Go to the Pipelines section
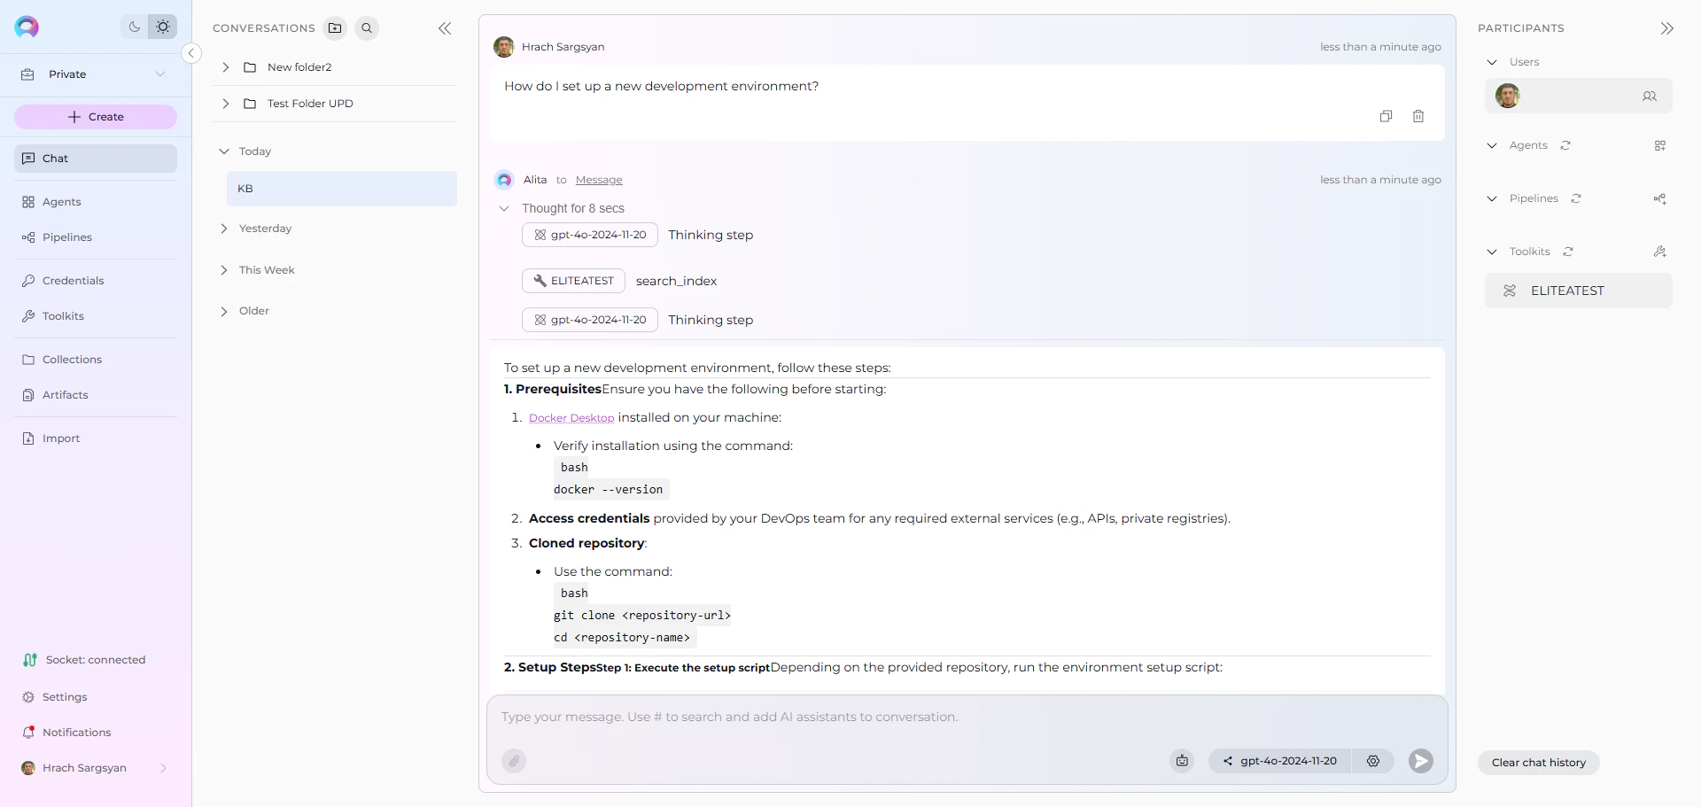The height and width of the screenshot is (807, 1701). [66, 237]
